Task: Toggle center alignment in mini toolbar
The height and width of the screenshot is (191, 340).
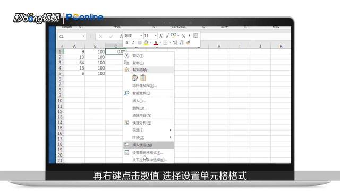Action: (139, 42)
